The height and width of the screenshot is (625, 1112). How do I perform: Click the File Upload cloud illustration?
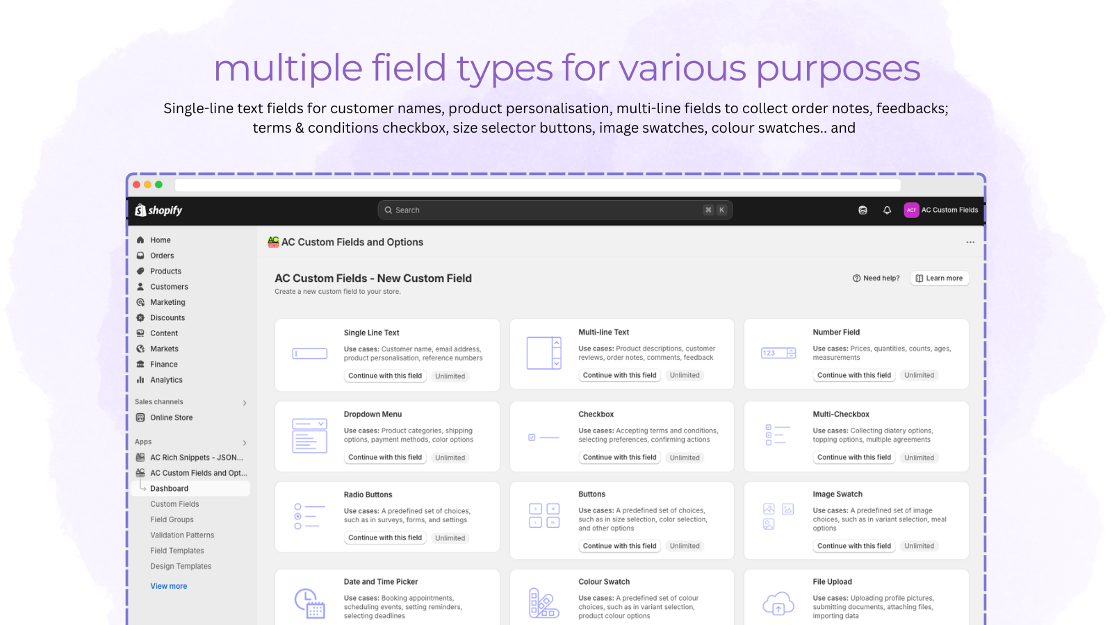point(778,603)
